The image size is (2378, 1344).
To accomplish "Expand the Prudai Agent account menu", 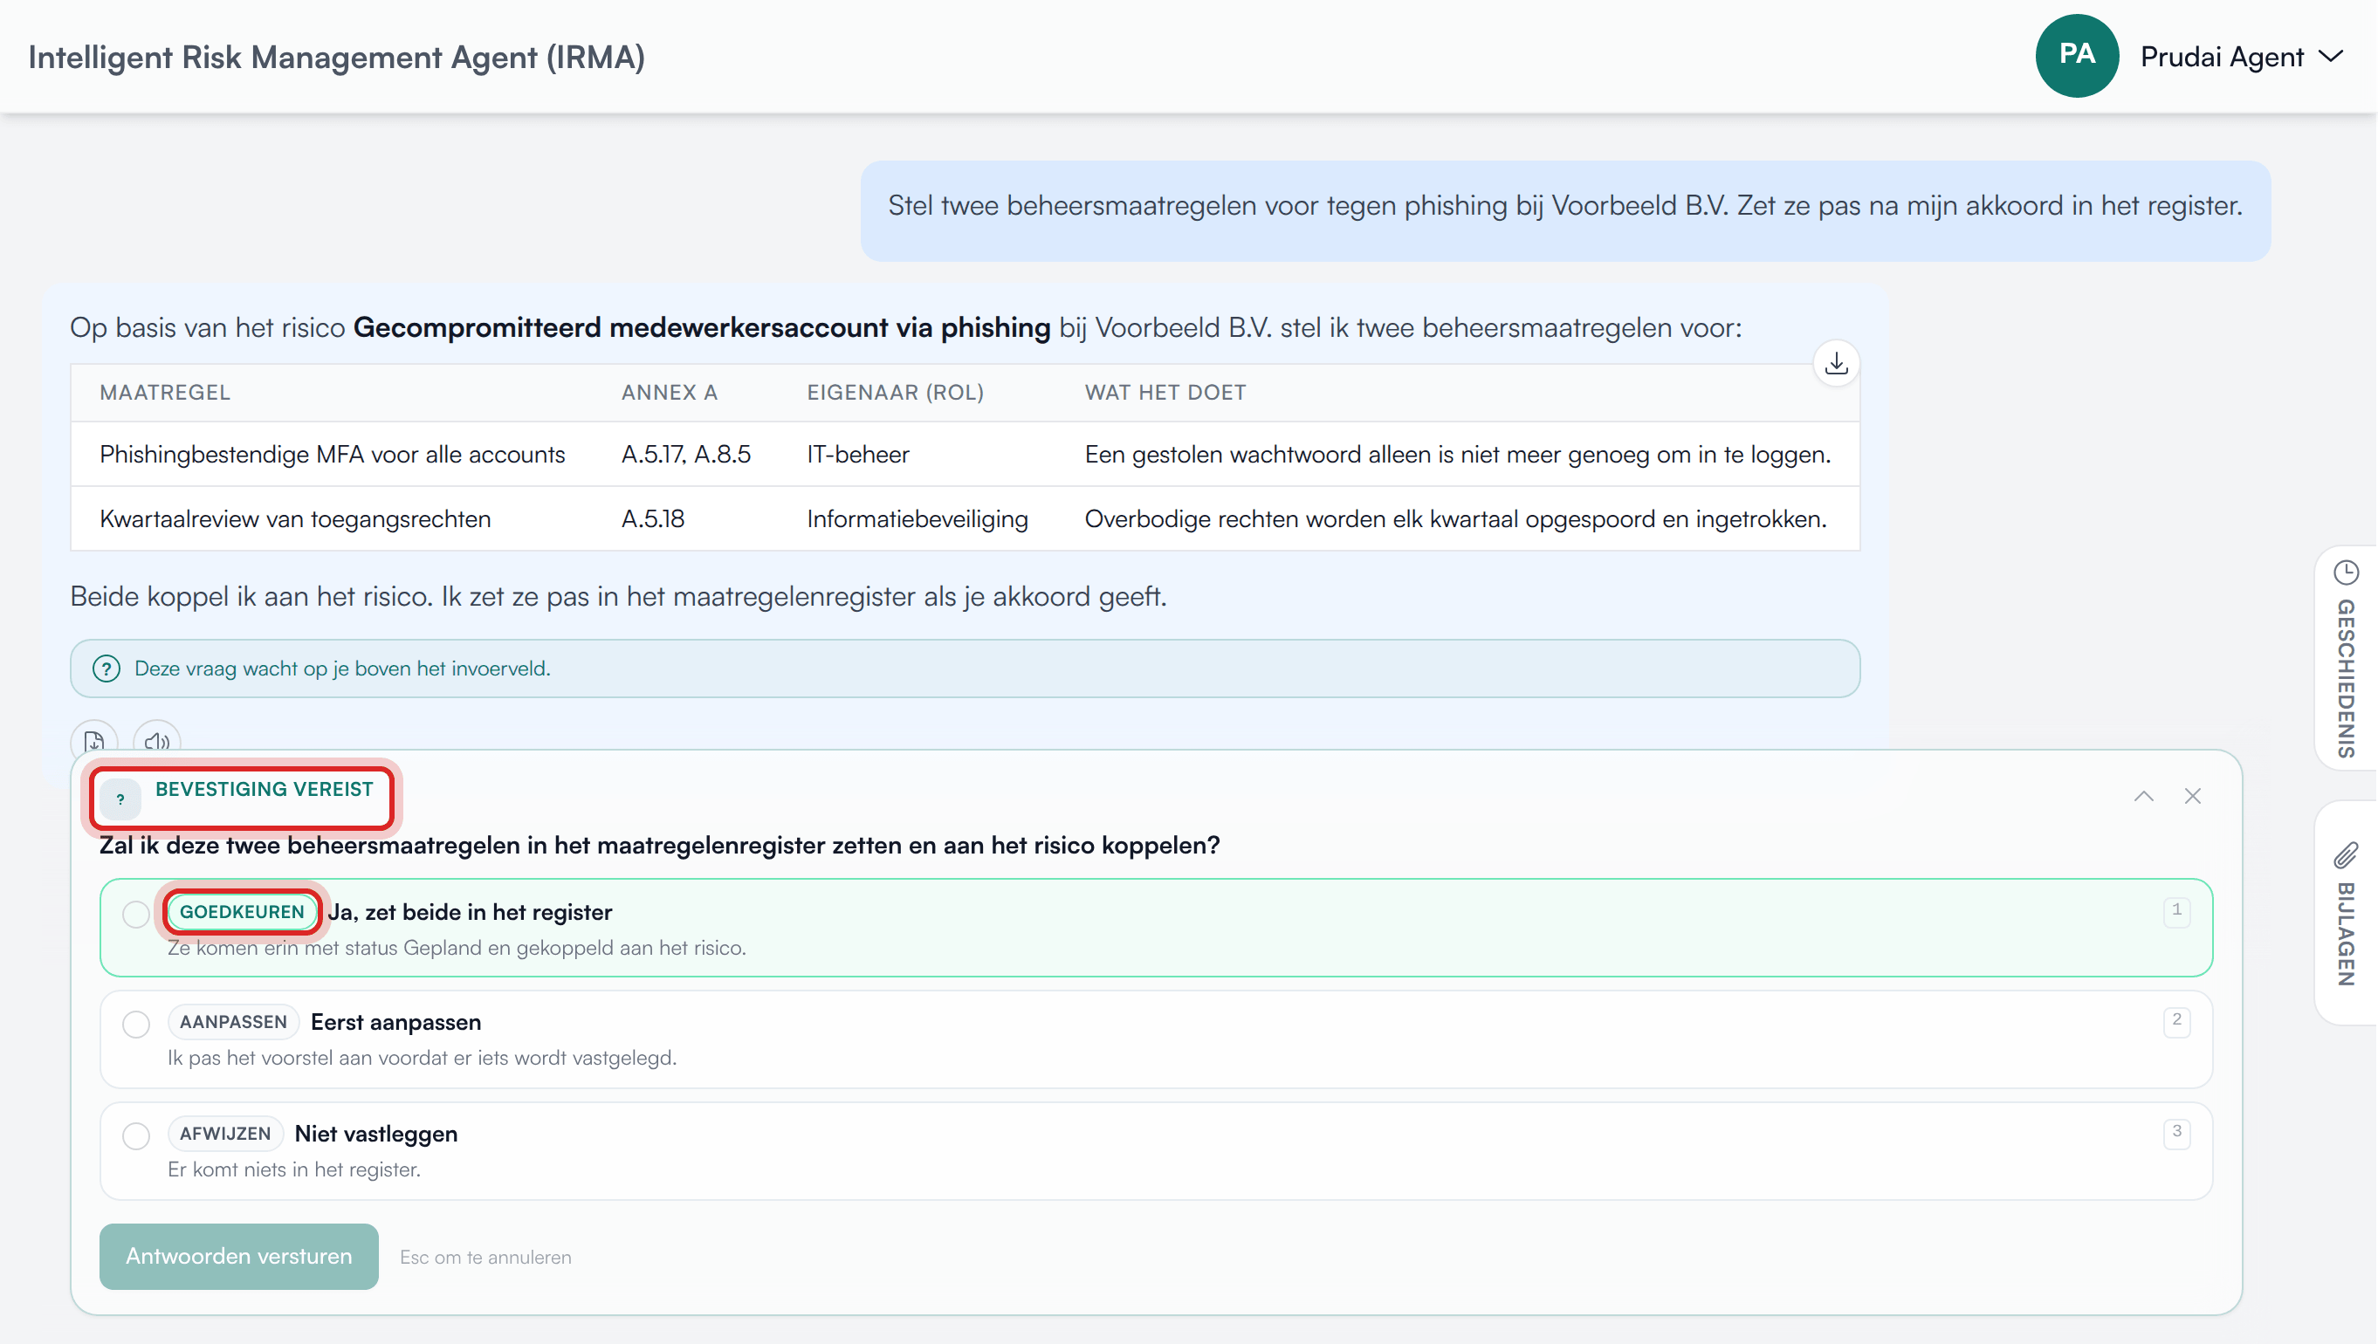I will click(x=2241, y=58).
